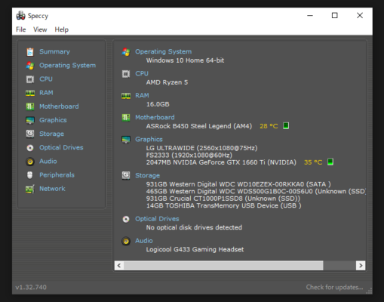Open the File menu
The image size is (384, 302).
point(21,29)
